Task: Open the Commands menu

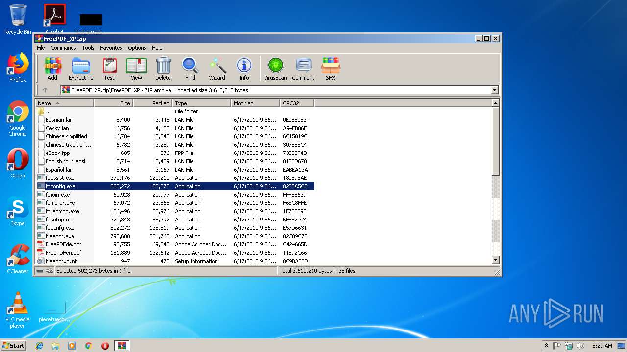Action: (63, 48)
